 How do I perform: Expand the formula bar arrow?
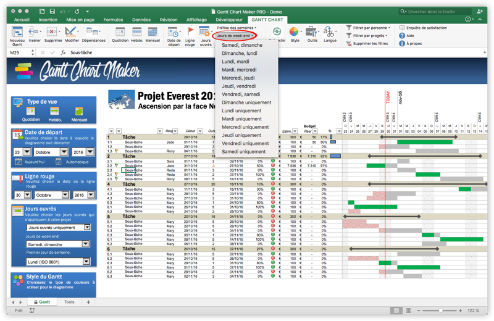[x=485, y=52]
